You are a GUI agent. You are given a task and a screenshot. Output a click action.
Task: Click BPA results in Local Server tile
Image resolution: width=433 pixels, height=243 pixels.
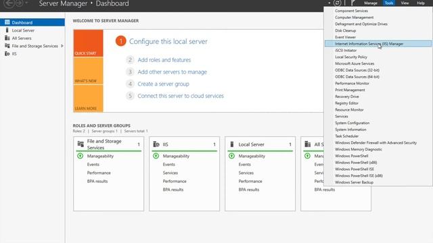[249, 190]
